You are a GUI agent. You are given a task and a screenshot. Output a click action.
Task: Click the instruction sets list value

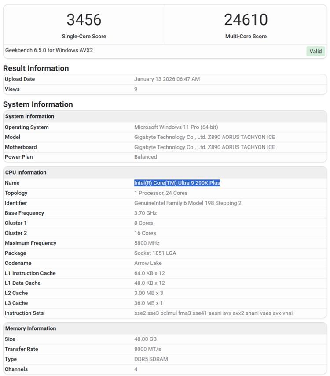213,313
